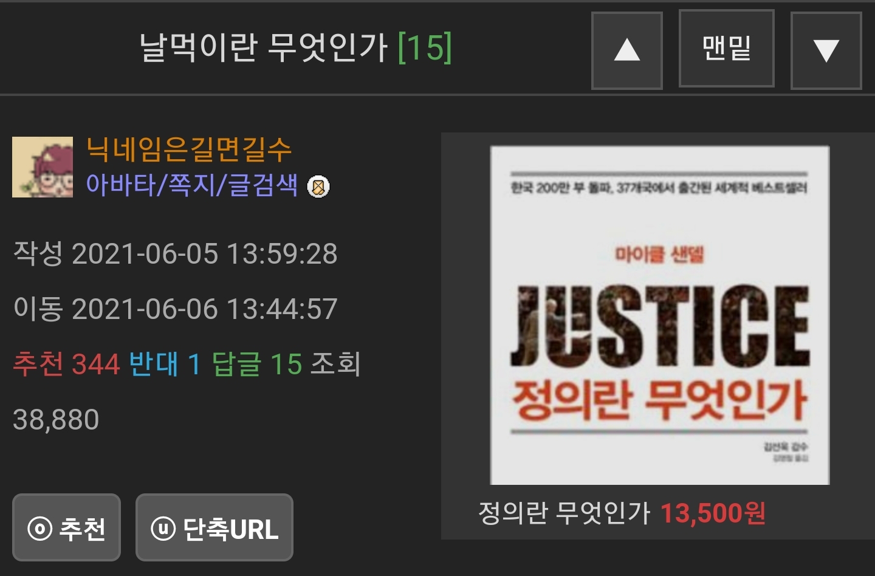This screenshot has width=875, height=576.
Task: Jump to comments via green [15] count
Action: (x=425, y=47)
